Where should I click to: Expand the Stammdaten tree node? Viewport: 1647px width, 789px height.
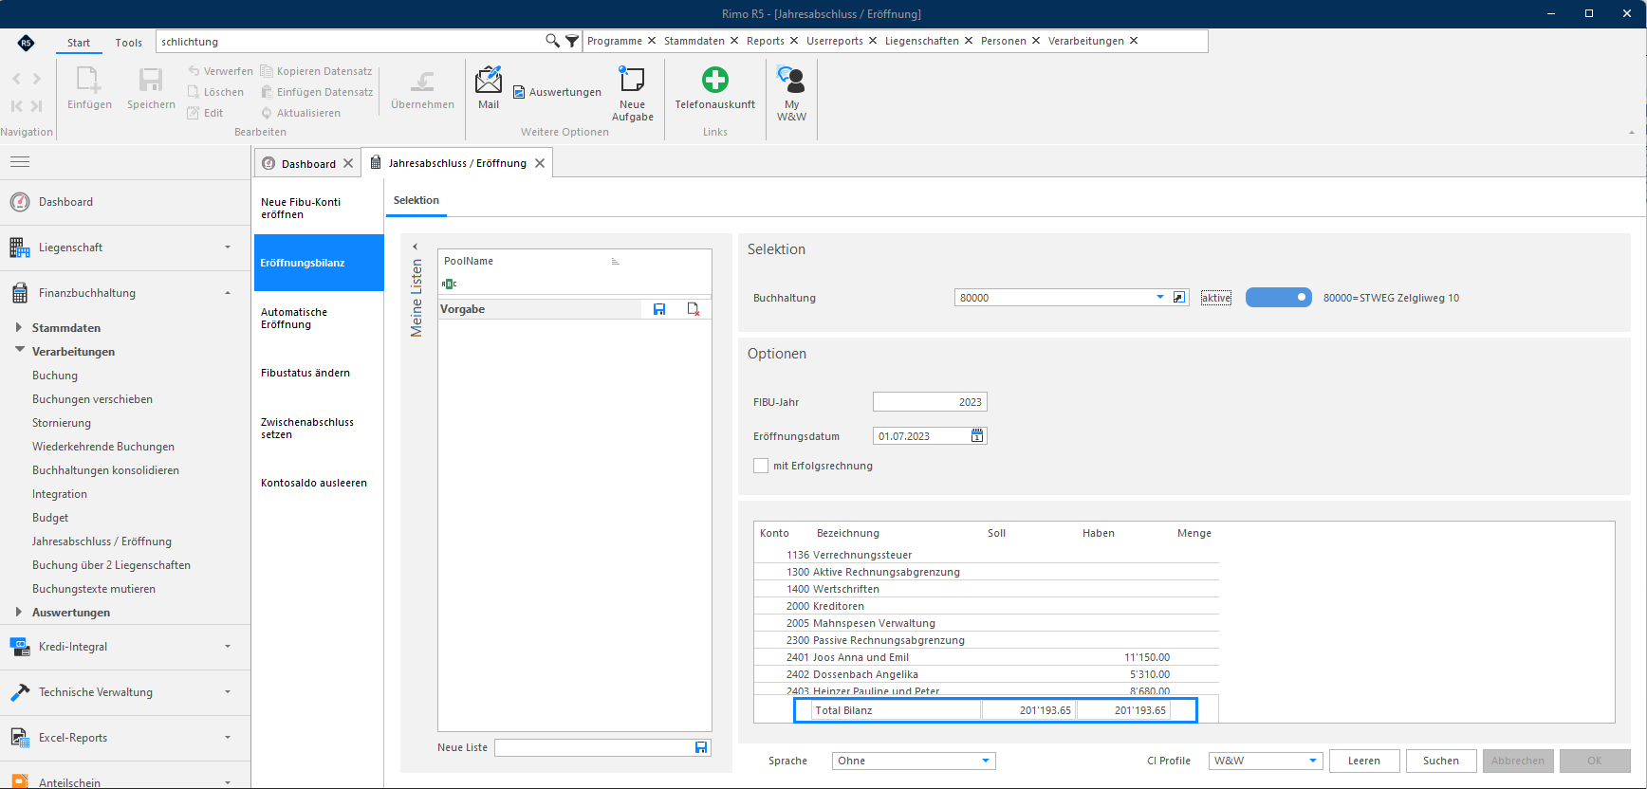coord(18,327)
